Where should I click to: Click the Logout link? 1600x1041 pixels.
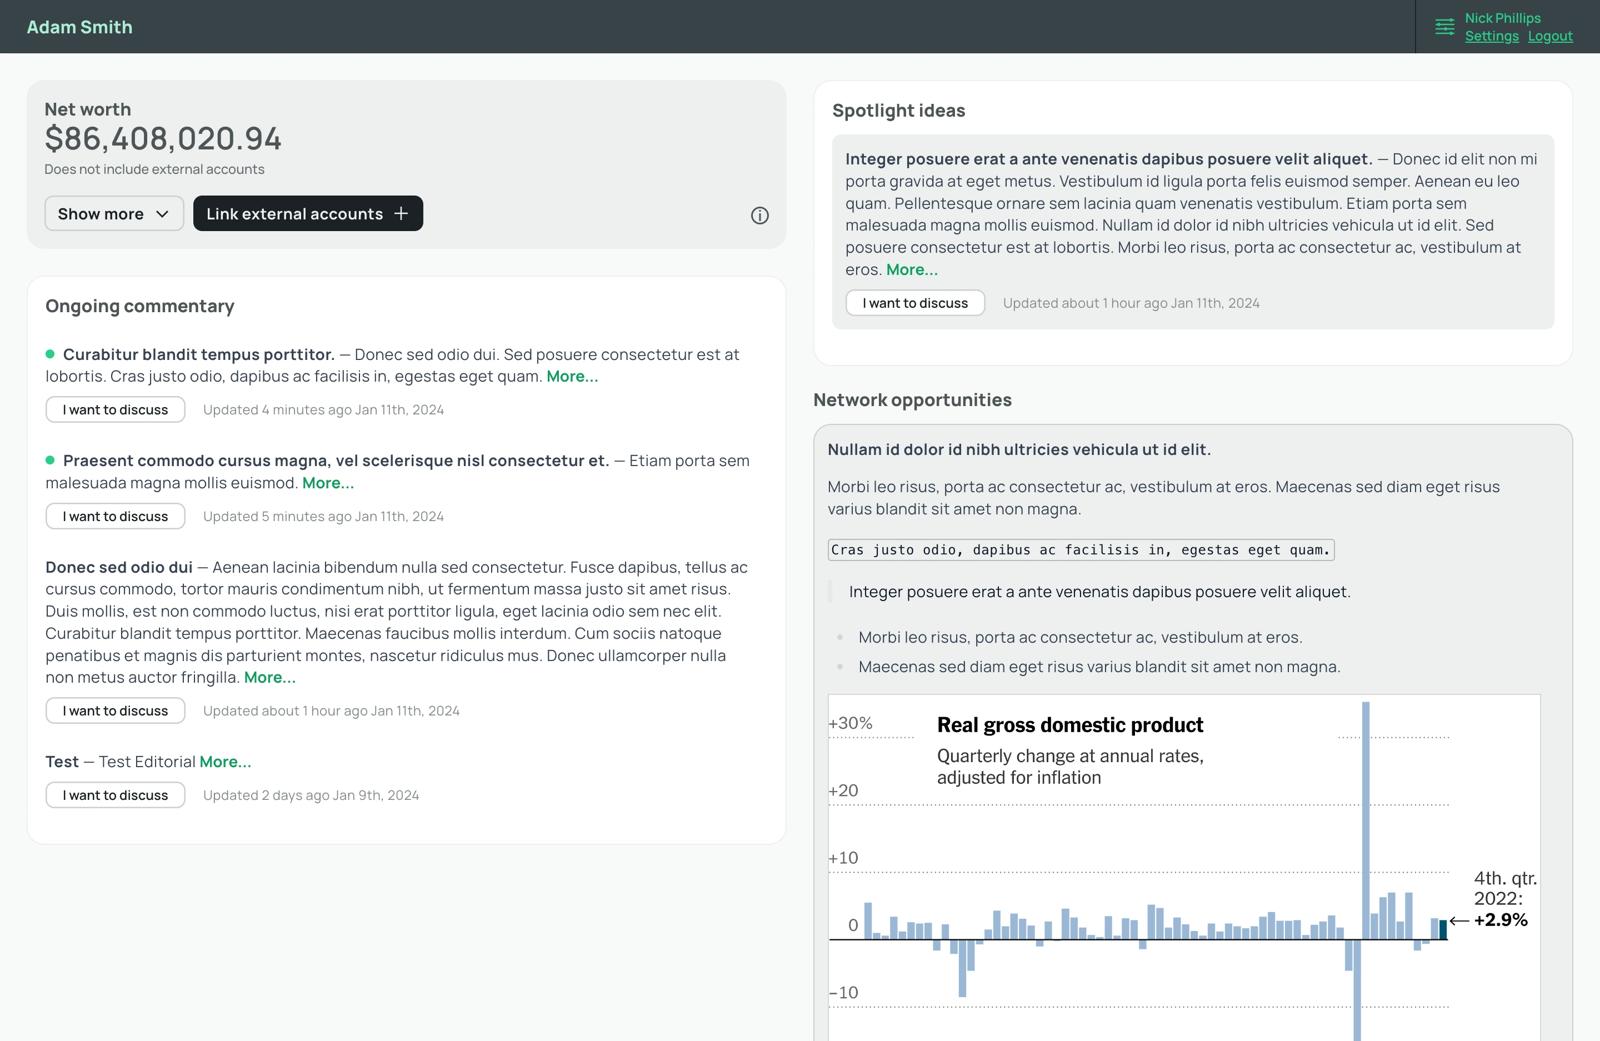[1550, 36]
